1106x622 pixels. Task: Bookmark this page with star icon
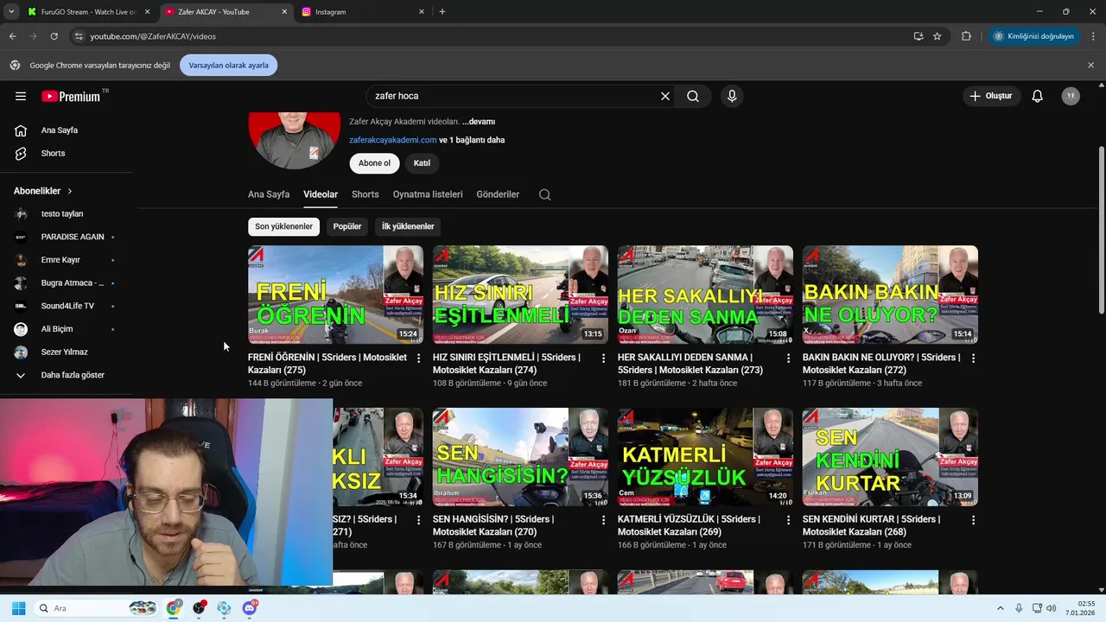click(x=937, y=36)
